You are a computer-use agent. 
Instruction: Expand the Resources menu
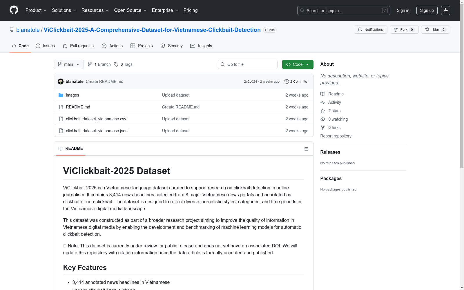click(95, 10)
